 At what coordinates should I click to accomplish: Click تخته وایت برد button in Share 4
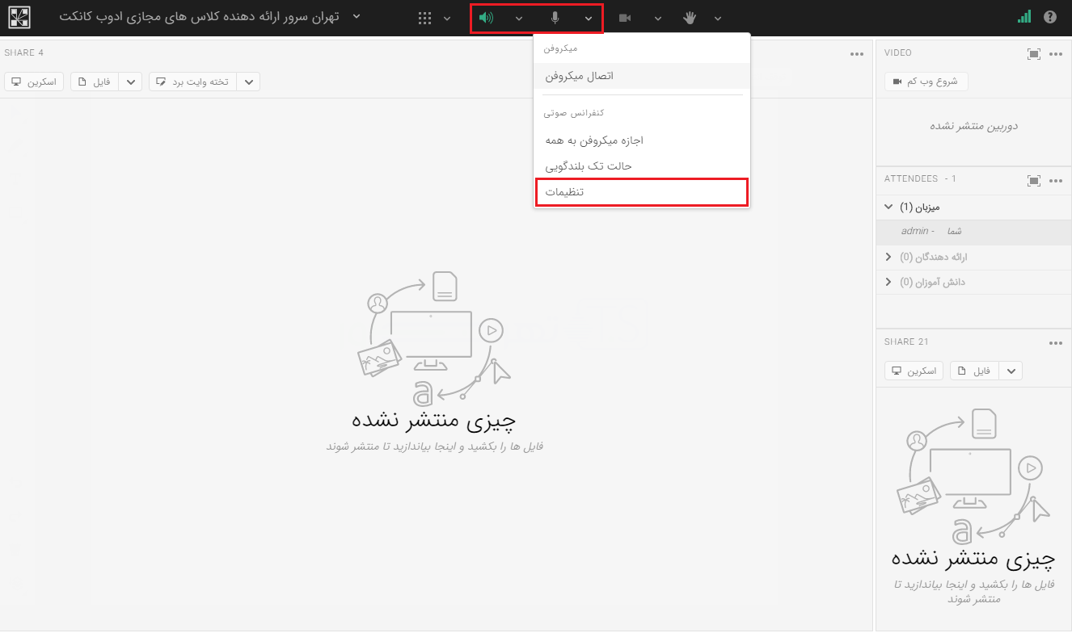pyautogui.click(x=192, y=82)
